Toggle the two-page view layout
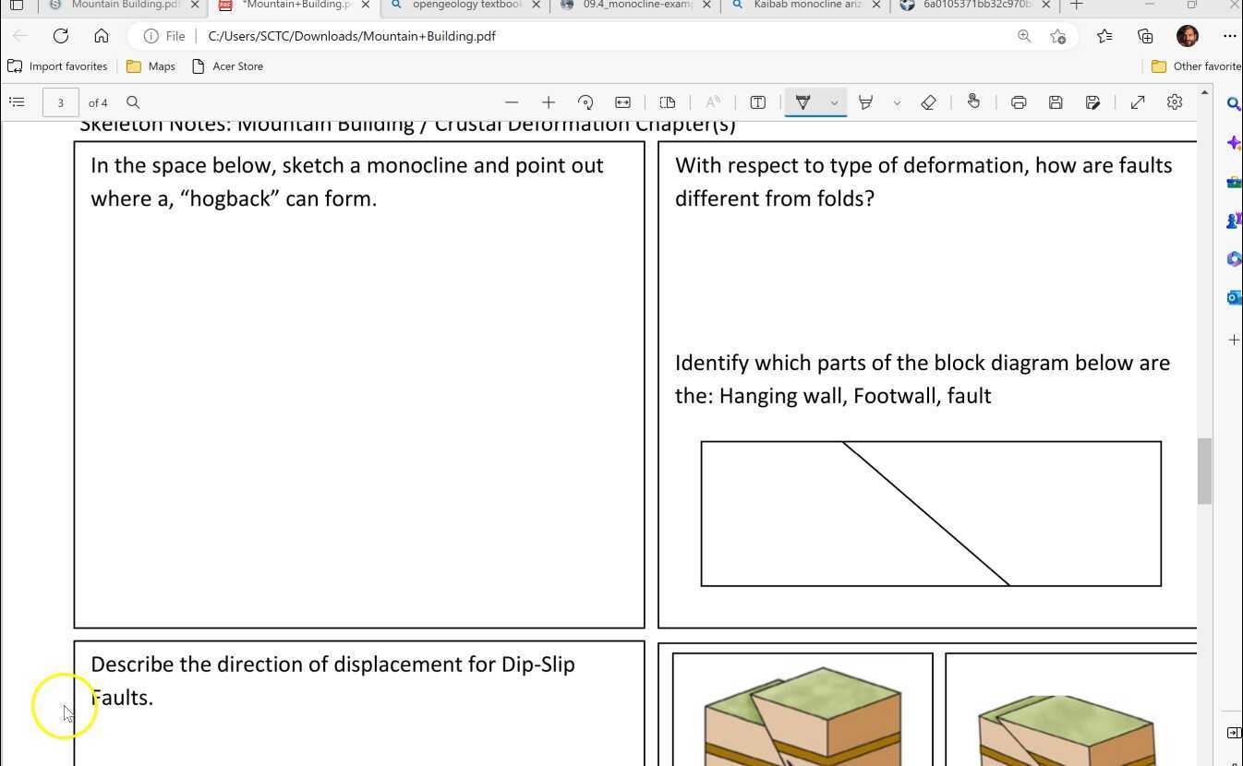Image resolution: width=1243 pixels, height=766 pixels. pos(668,102)
